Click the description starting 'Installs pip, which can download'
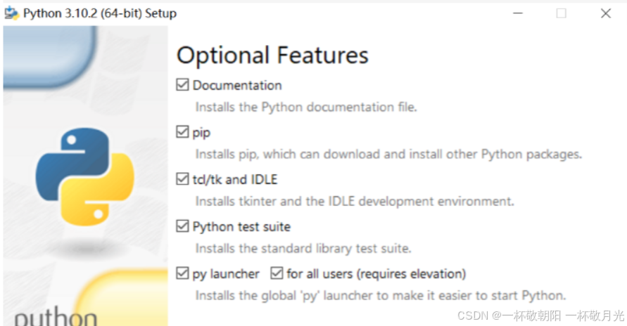 [x=388, y=155]
